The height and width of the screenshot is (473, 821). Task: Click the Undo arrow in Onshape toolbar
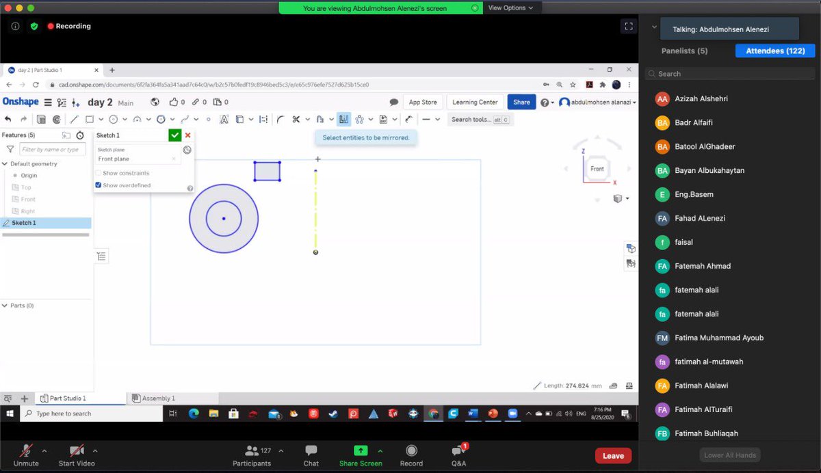(x=8, y=119)
